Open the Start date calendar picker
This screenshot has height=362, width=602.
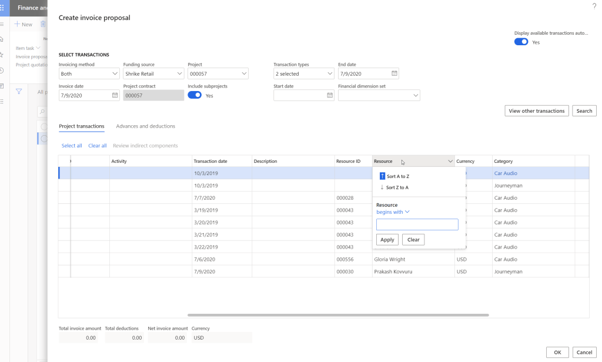[x=329, y=95]
